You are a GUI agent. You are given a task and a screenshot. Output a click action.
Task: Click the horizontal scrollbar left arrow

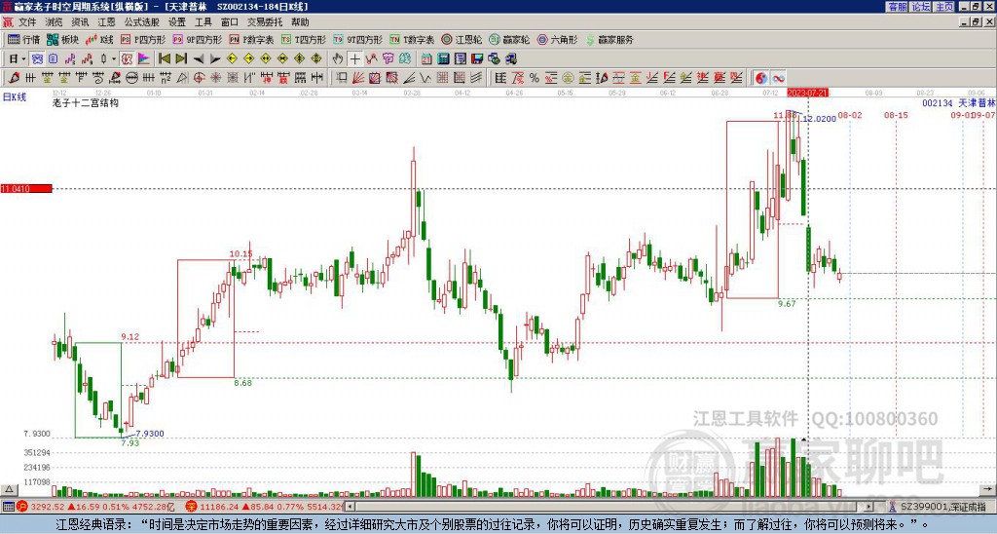(351, 507)
